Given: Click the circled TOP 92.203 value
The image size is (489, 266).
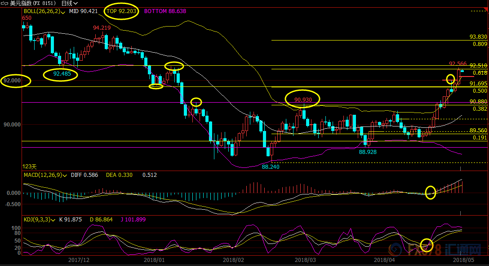Looking at the screenshot, I should tap(121, 11).
